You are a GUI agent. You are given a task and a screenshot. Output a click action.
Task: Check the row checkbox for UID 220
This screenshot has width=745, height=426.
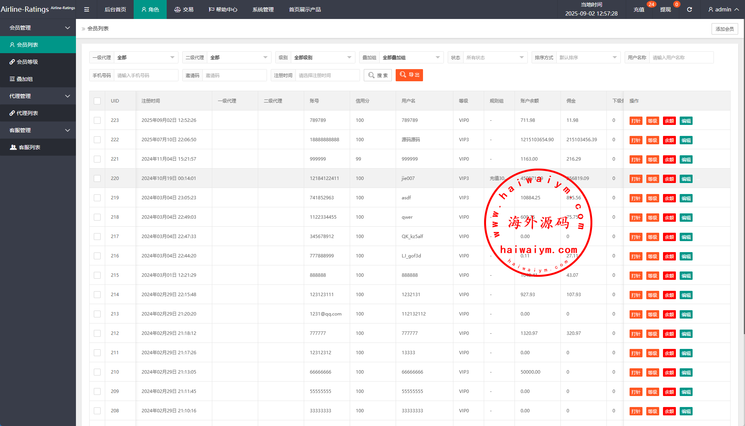coord(97,178)
